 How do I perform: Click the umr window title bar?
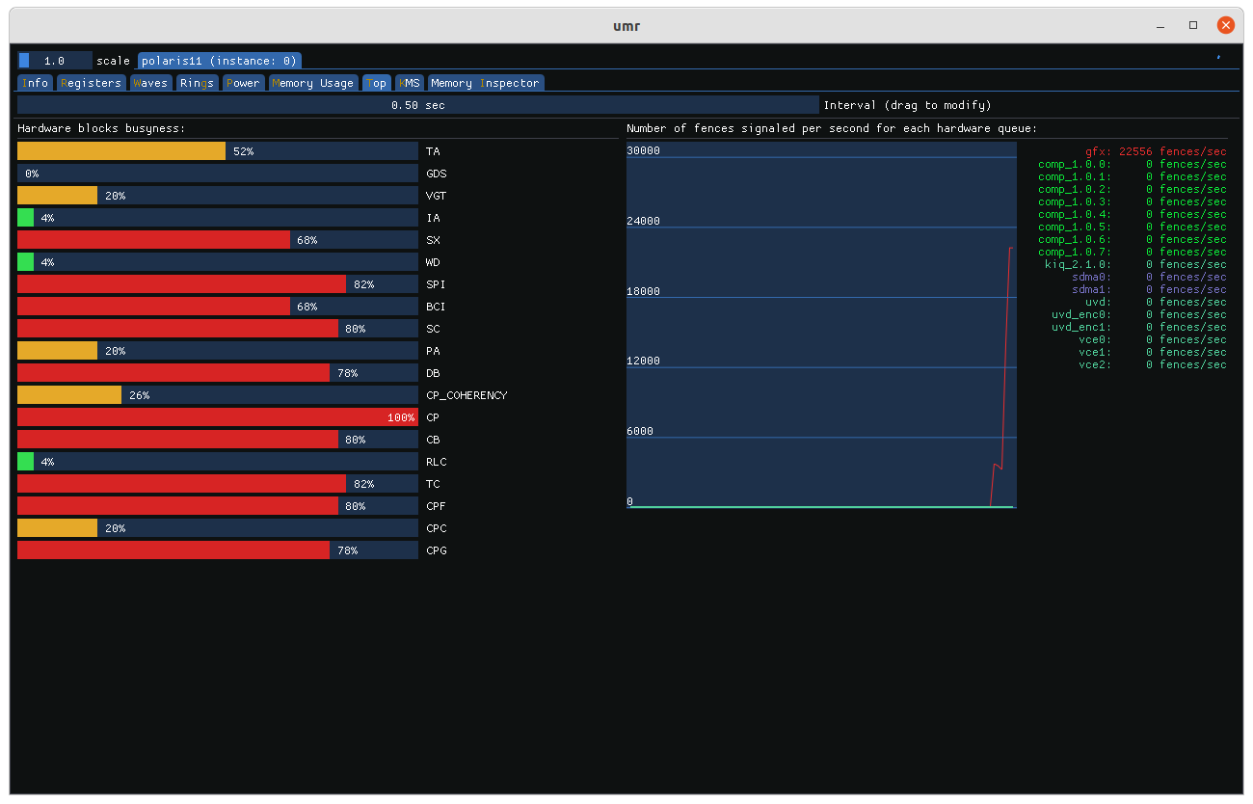pos(626,25)
